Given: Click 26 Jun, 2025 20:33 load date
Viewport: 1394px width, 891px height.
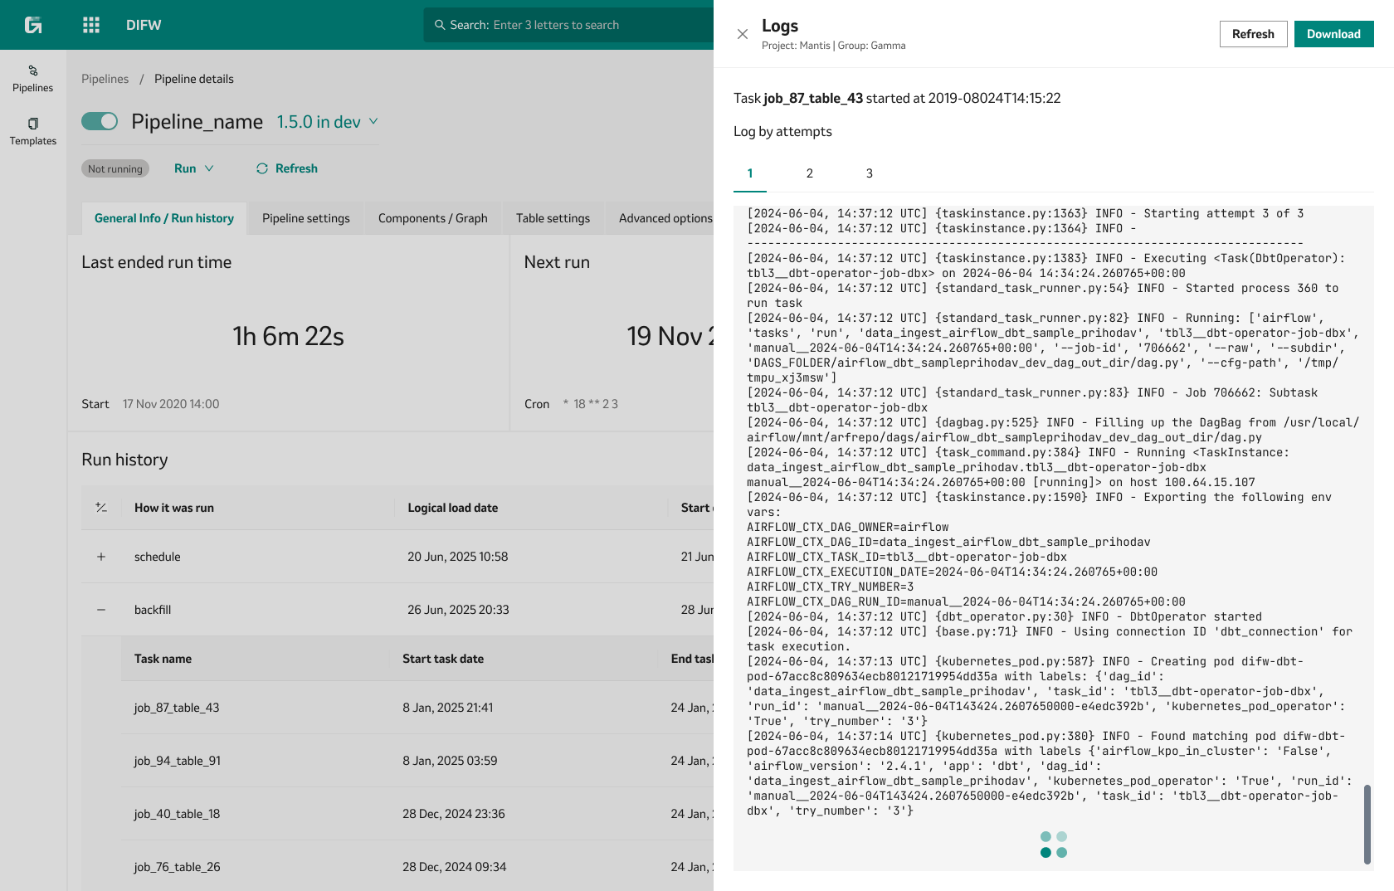Looking at the screenshot, I should click(458, 610).
